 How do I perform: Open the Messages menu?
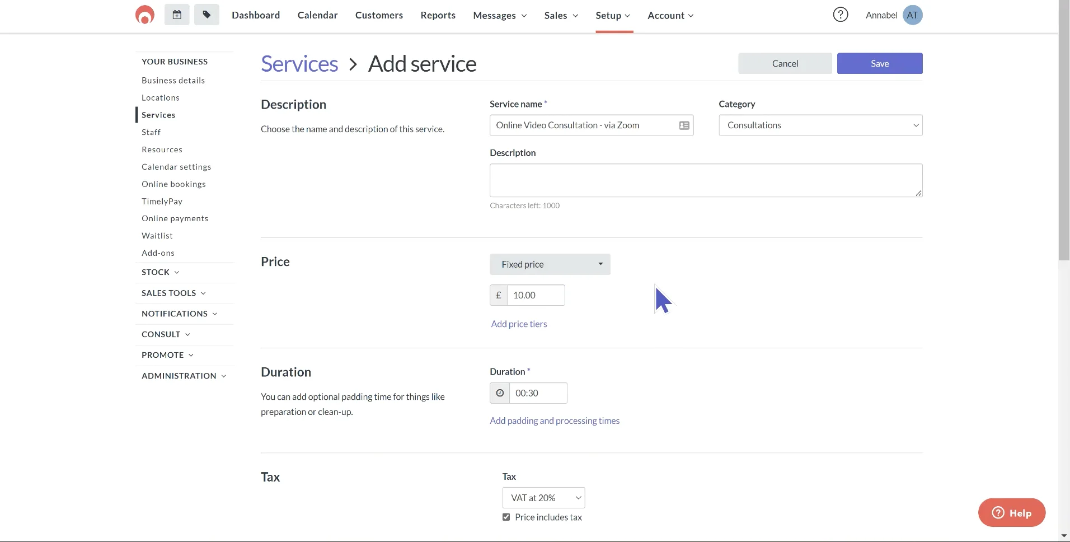tap(500, 15)
